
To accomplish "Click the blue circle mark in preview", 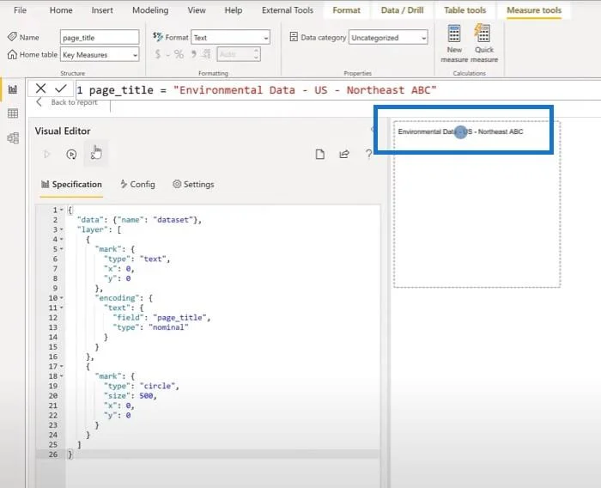I will click(x=461, y=132).
